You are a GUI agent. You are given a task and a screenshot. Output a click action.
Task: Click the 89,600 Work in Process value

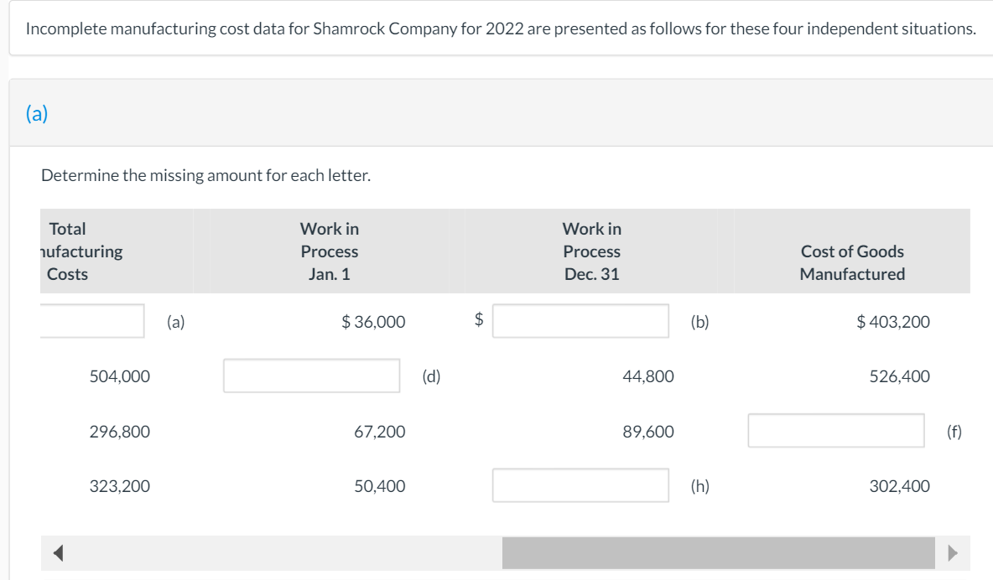(x=647, y=432)
